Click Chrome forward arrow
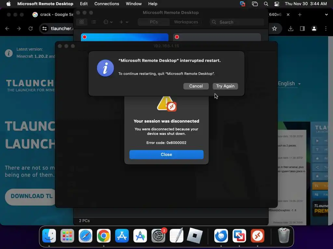Viewport: 333px width, 249px height. click(19, 29)
